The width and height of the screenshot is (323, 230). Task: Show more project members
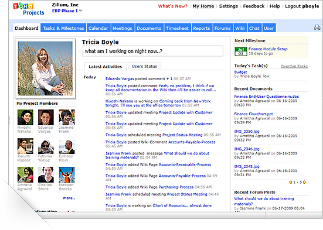[69, 198]
